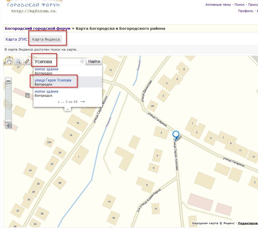This screenshot has width=258, height=231.
Task: Select the first жилое здание result
Action: pos(46,69)
